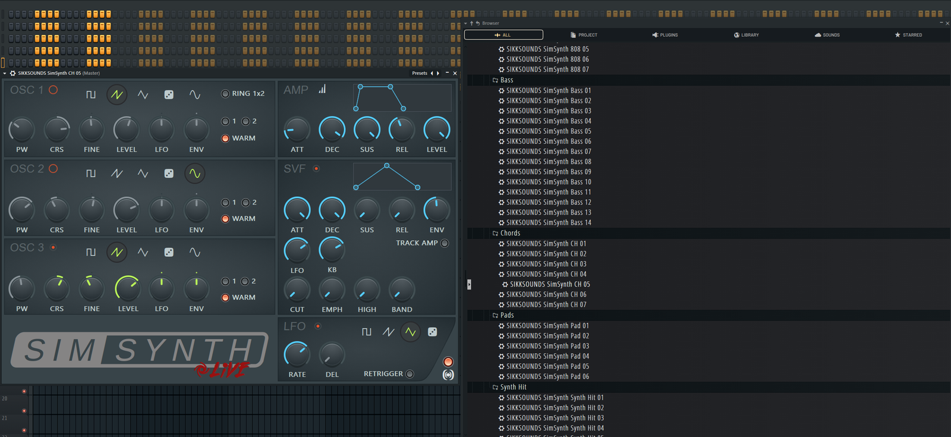Select the noise dice waveform for OSC 2
The width and height of the screenshot is (951, 437).
click(x=169, y=174)
